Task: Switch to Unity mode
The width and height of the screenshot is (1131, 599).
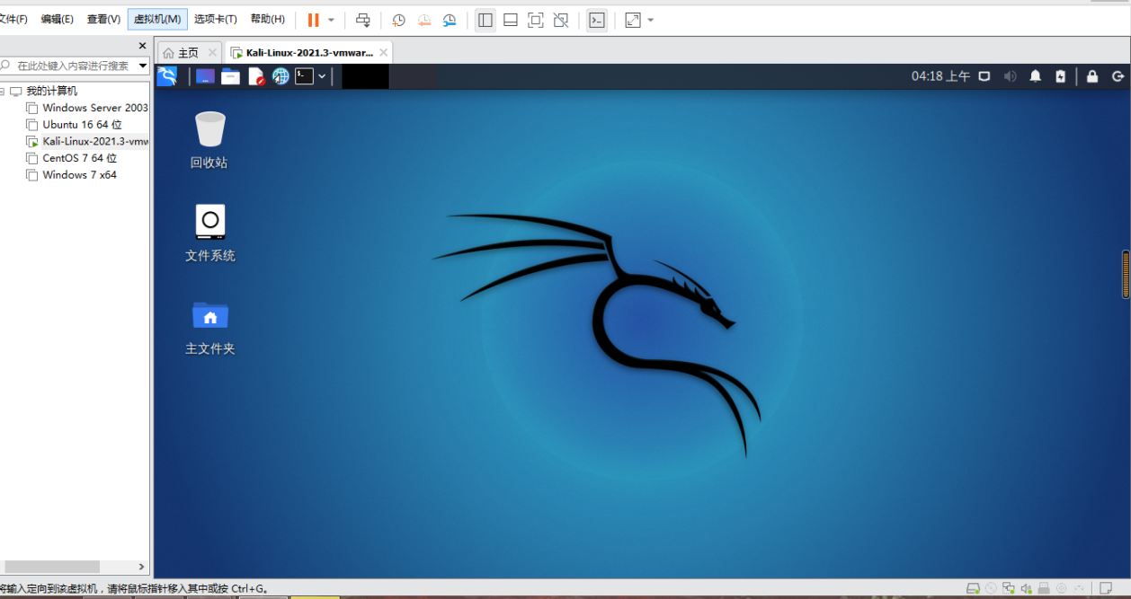Action: click(x=560, y=20)
